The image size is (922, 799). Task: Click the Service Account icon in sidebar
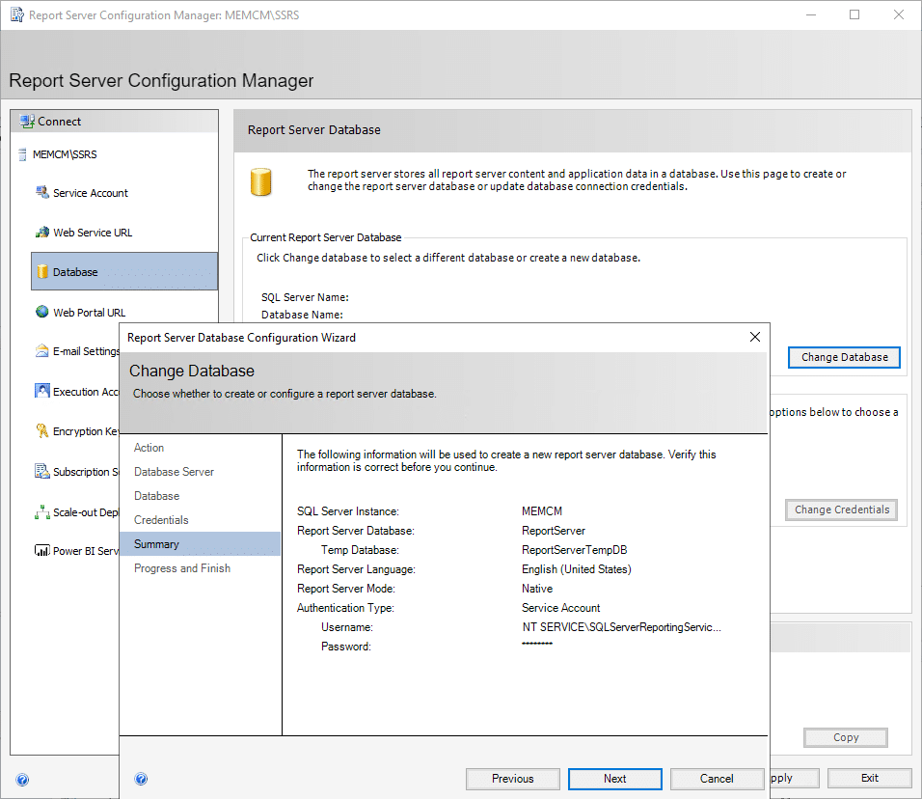click(42, 193)
